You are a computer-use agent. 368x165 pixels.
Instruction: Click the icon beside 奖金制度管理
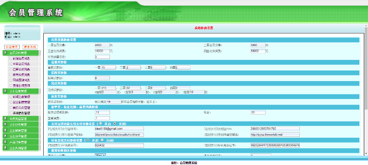(x=11, y=102)
